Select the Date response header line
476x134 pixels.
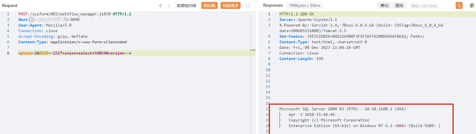click(320, 47)
